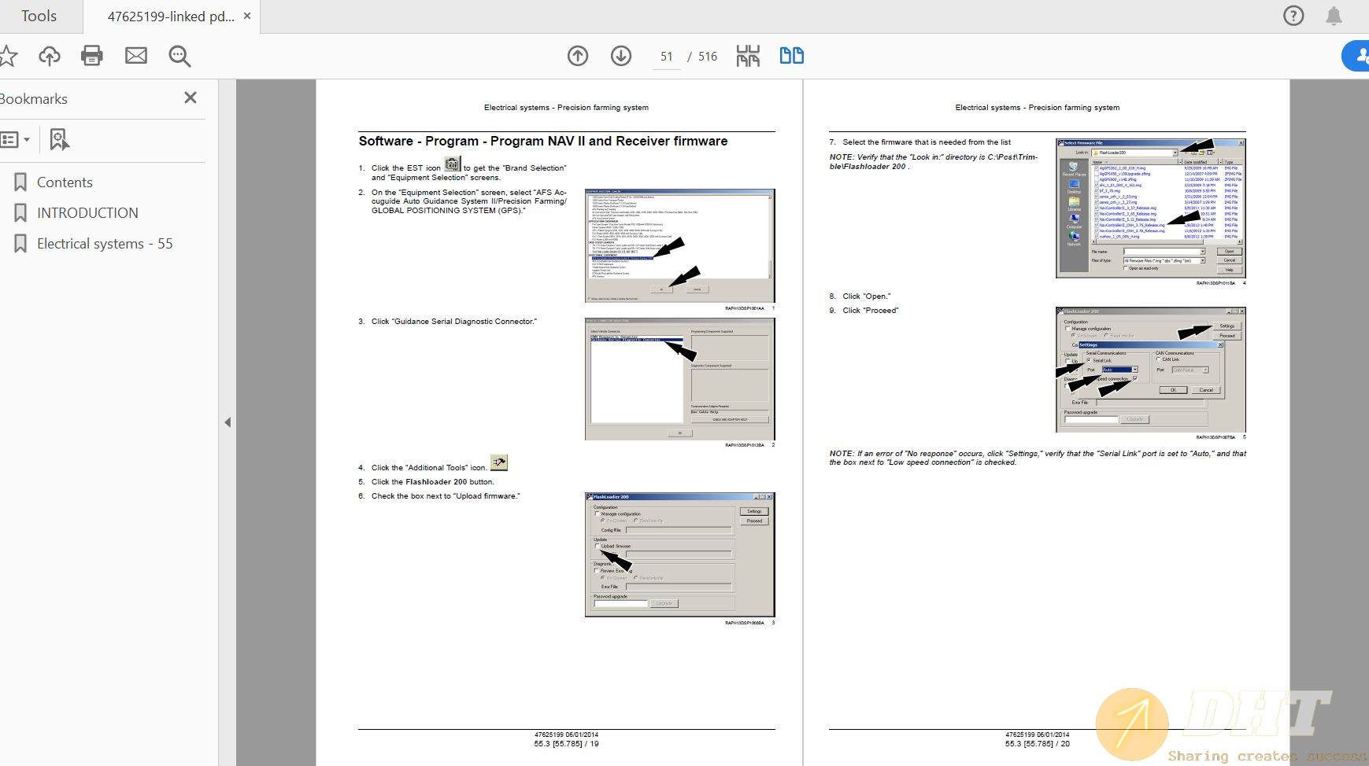Open Electrical systems - 55 bookmark
1369x766 pixels.
(105, 244)
